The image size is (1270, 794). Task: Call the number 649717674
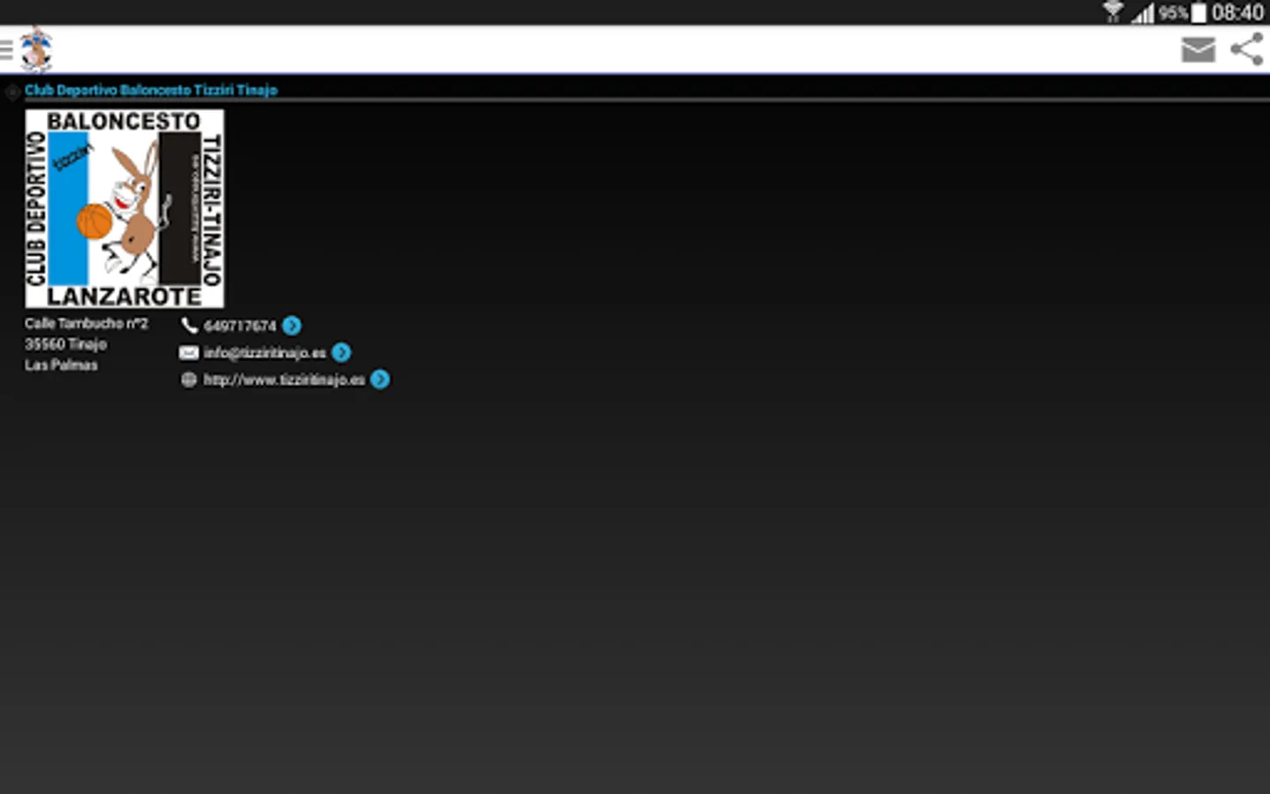point(240,326)
